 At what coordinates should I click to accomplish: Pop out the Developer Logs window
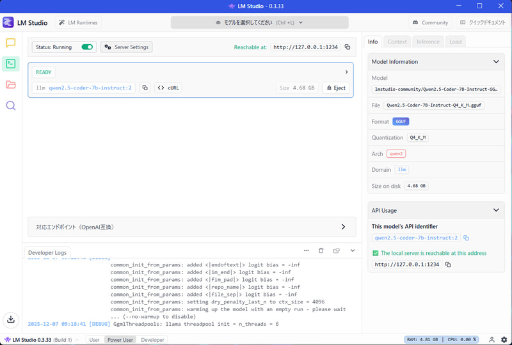[x=337, y=250]
